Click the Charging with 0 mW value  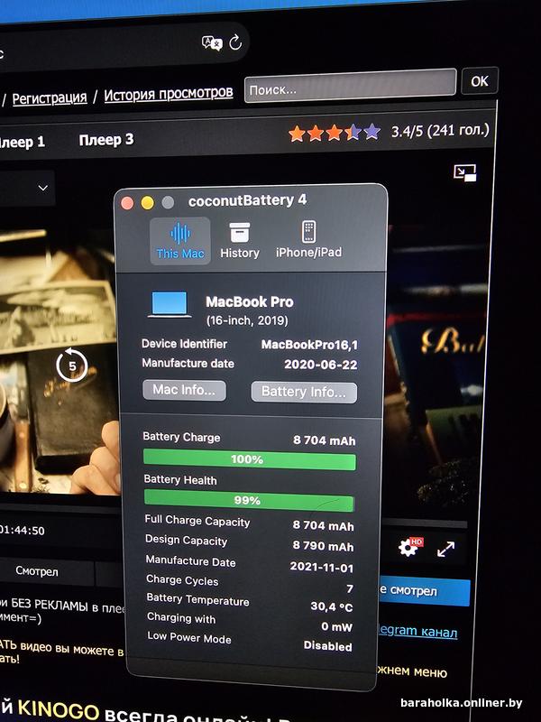pos(336,626)
